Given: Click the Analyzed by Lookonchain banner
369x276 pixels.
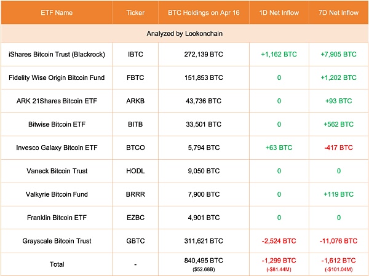Looking at the screenshot, I should 184,33.
